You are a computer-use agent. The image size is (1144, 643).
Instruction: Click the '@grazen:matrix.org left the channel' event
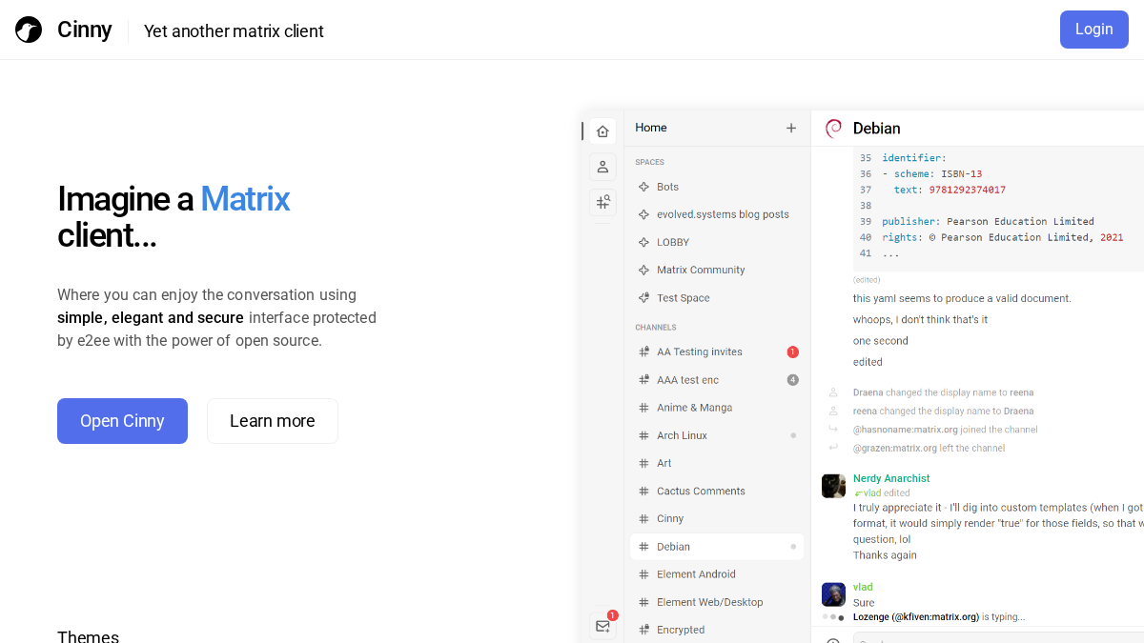(x=929, y=448)
